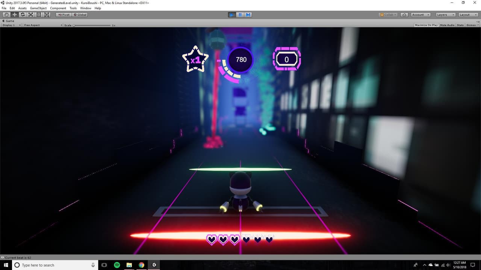
Task: Expand the Layout dropdown
Action: [468, 15]
